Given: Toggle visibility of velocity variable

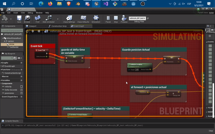Looking at the screenshot, I should 21,86.
